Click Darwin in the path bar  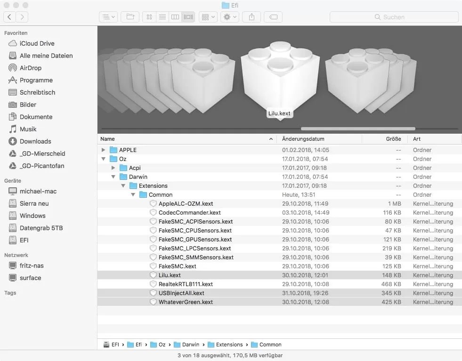click(x=186, y=345)
